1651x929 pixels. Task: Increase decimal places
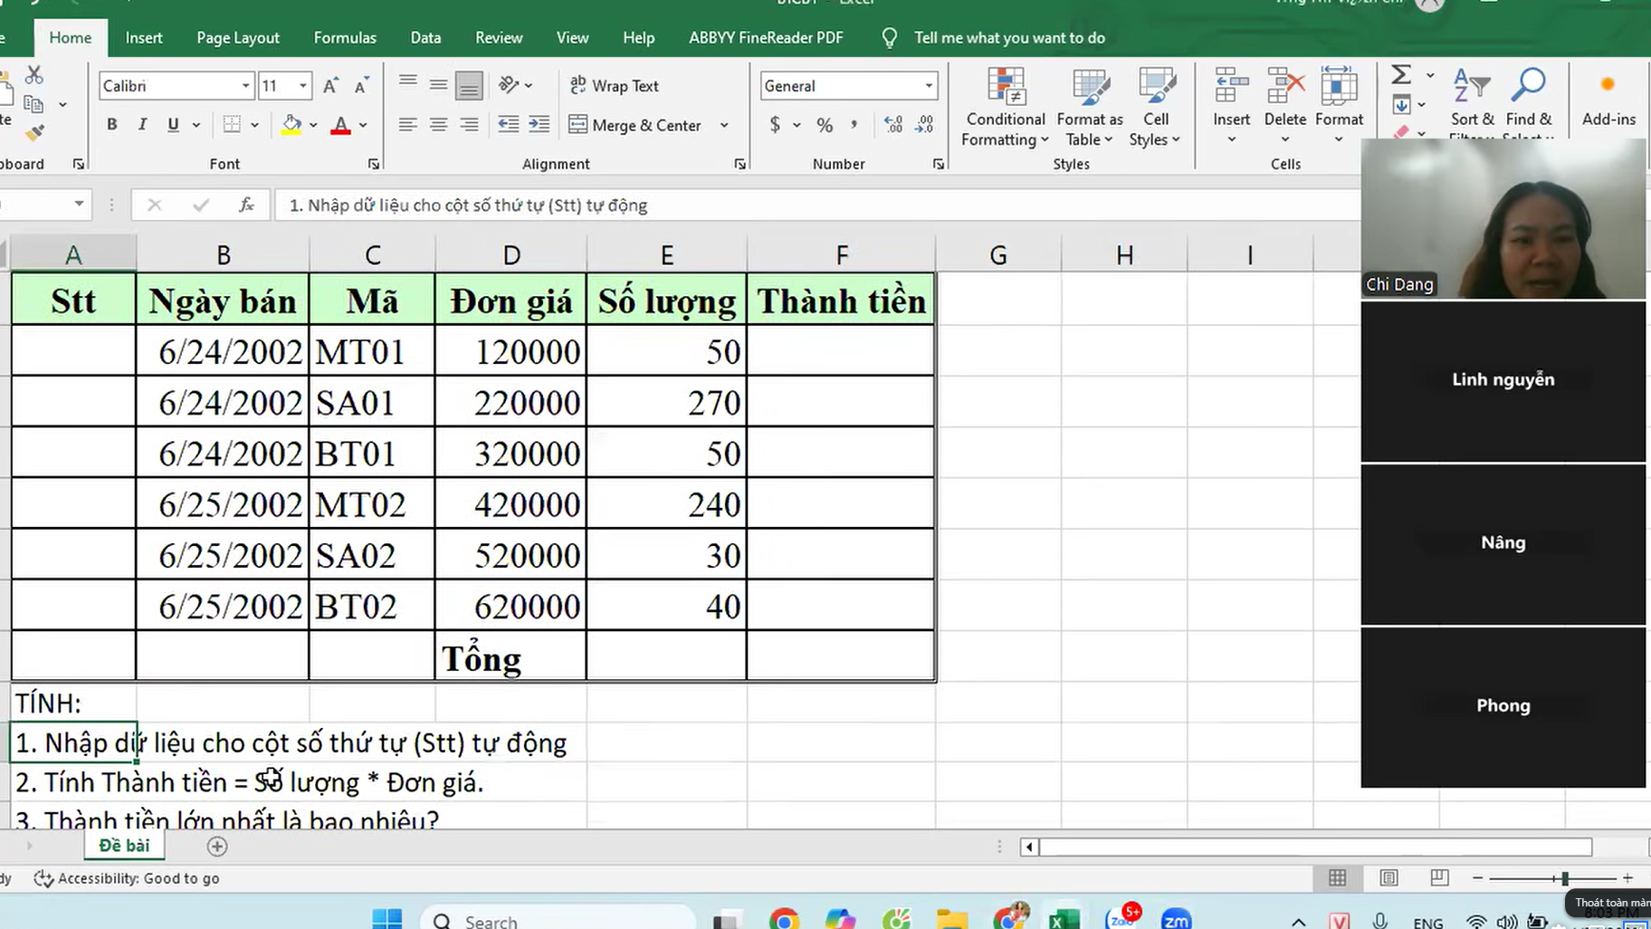(893, 125)
